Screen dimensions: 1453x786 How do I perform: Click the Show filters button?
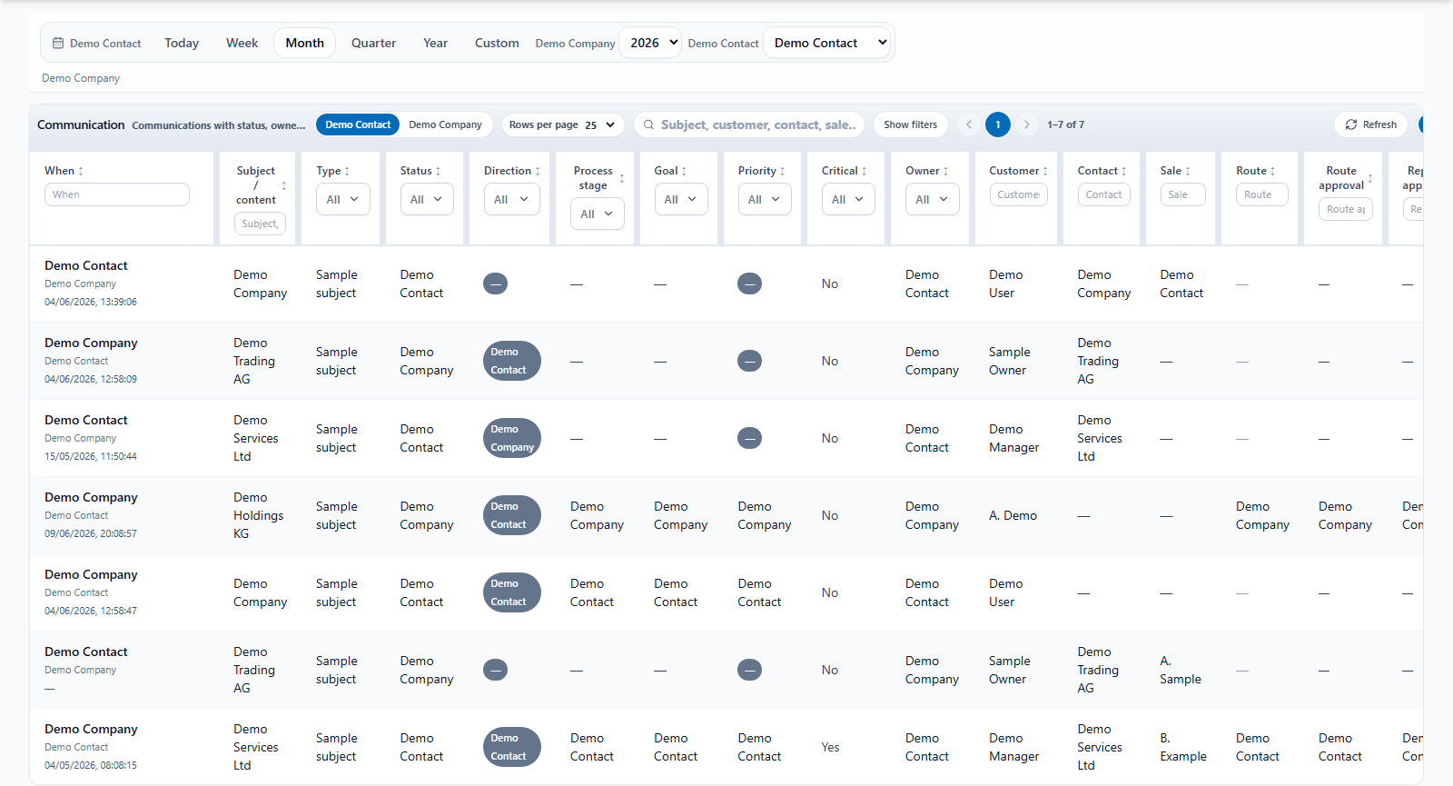click(x=911, y=124)
